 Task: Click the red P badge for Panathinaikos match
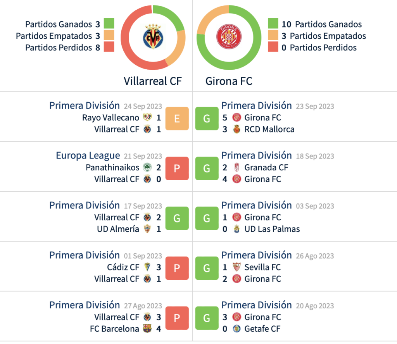[177, 168]
